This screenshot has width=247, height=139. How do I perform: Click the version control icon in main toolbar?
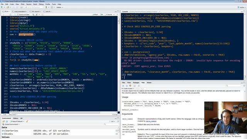pos(46,7)
